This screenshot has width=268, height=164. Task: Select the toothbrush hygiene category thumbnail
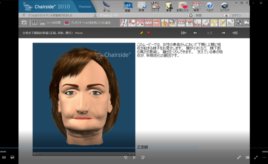[x=124, y=23]
